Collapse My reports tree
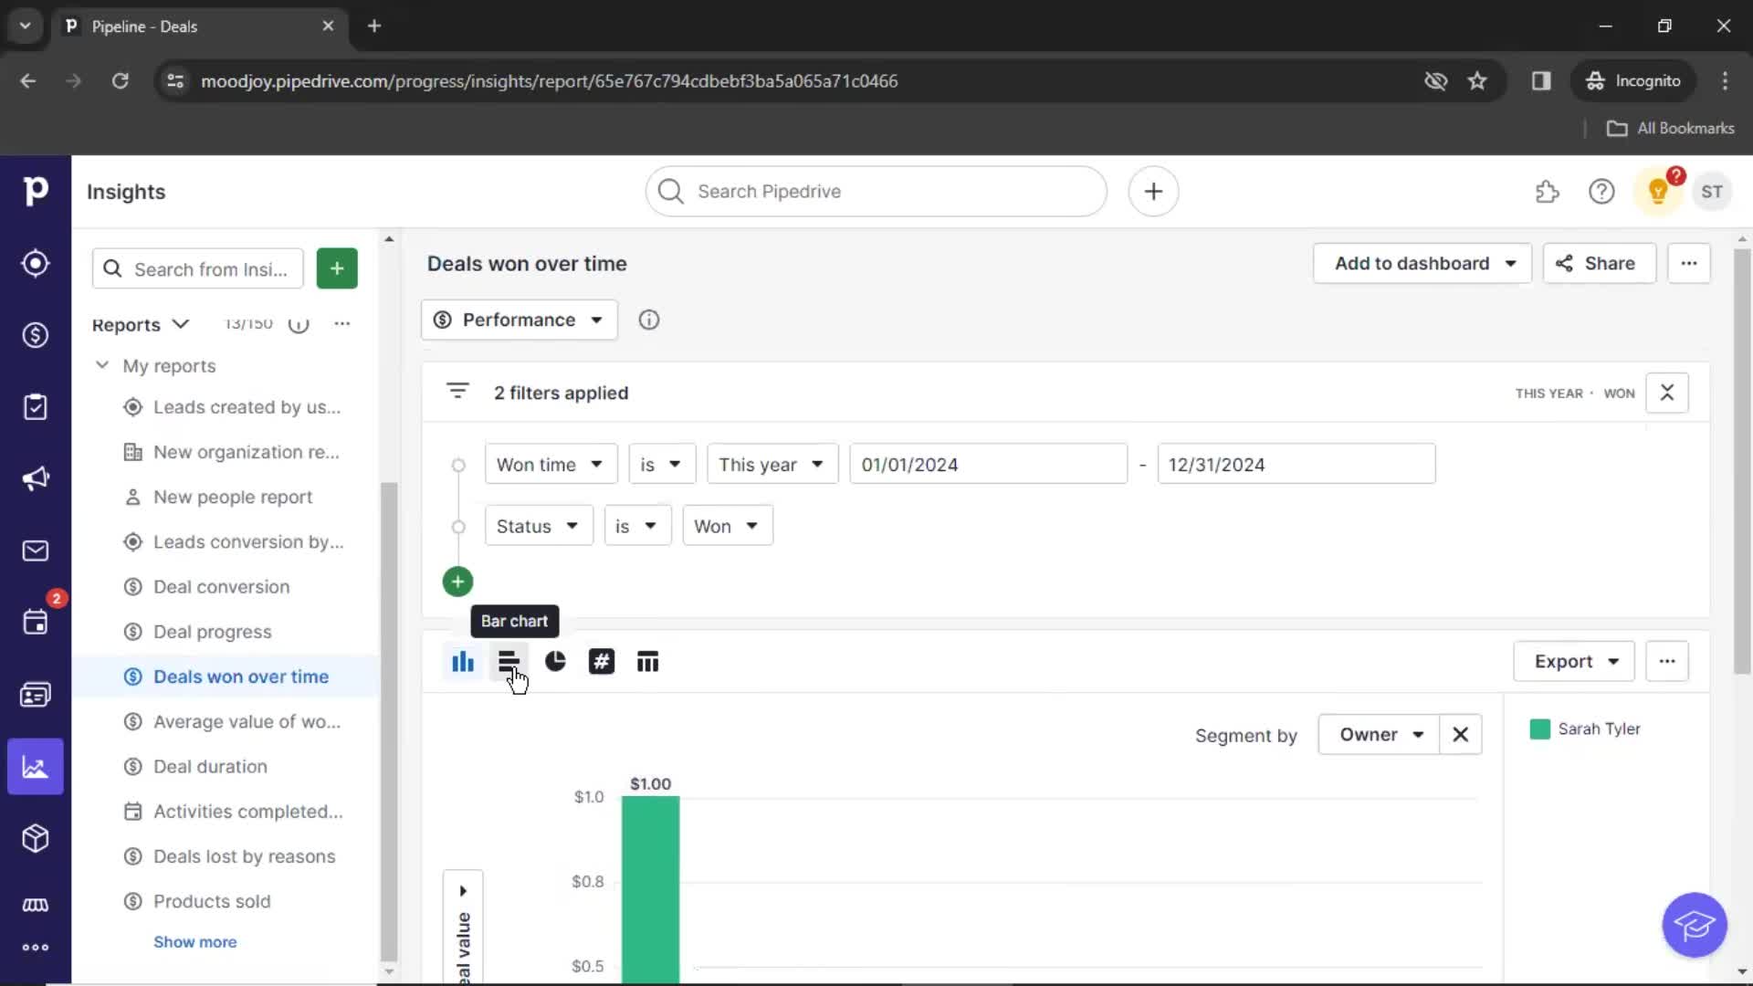1753x986 pixels. tap(102, 365)
